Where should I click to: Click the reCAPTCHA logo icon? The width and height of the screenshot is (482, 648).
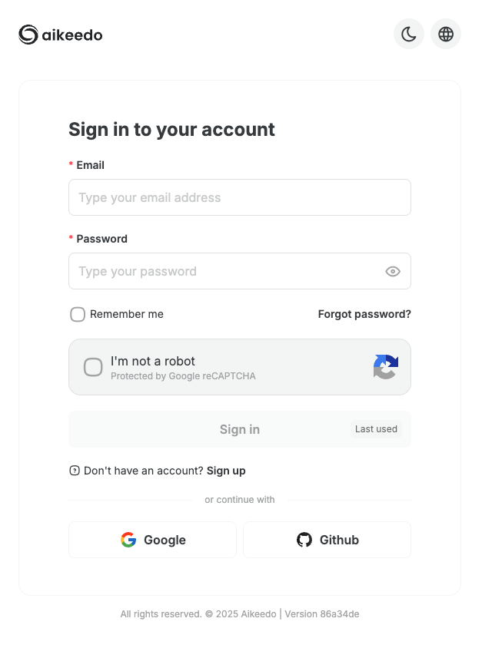[x=385, y=367]
